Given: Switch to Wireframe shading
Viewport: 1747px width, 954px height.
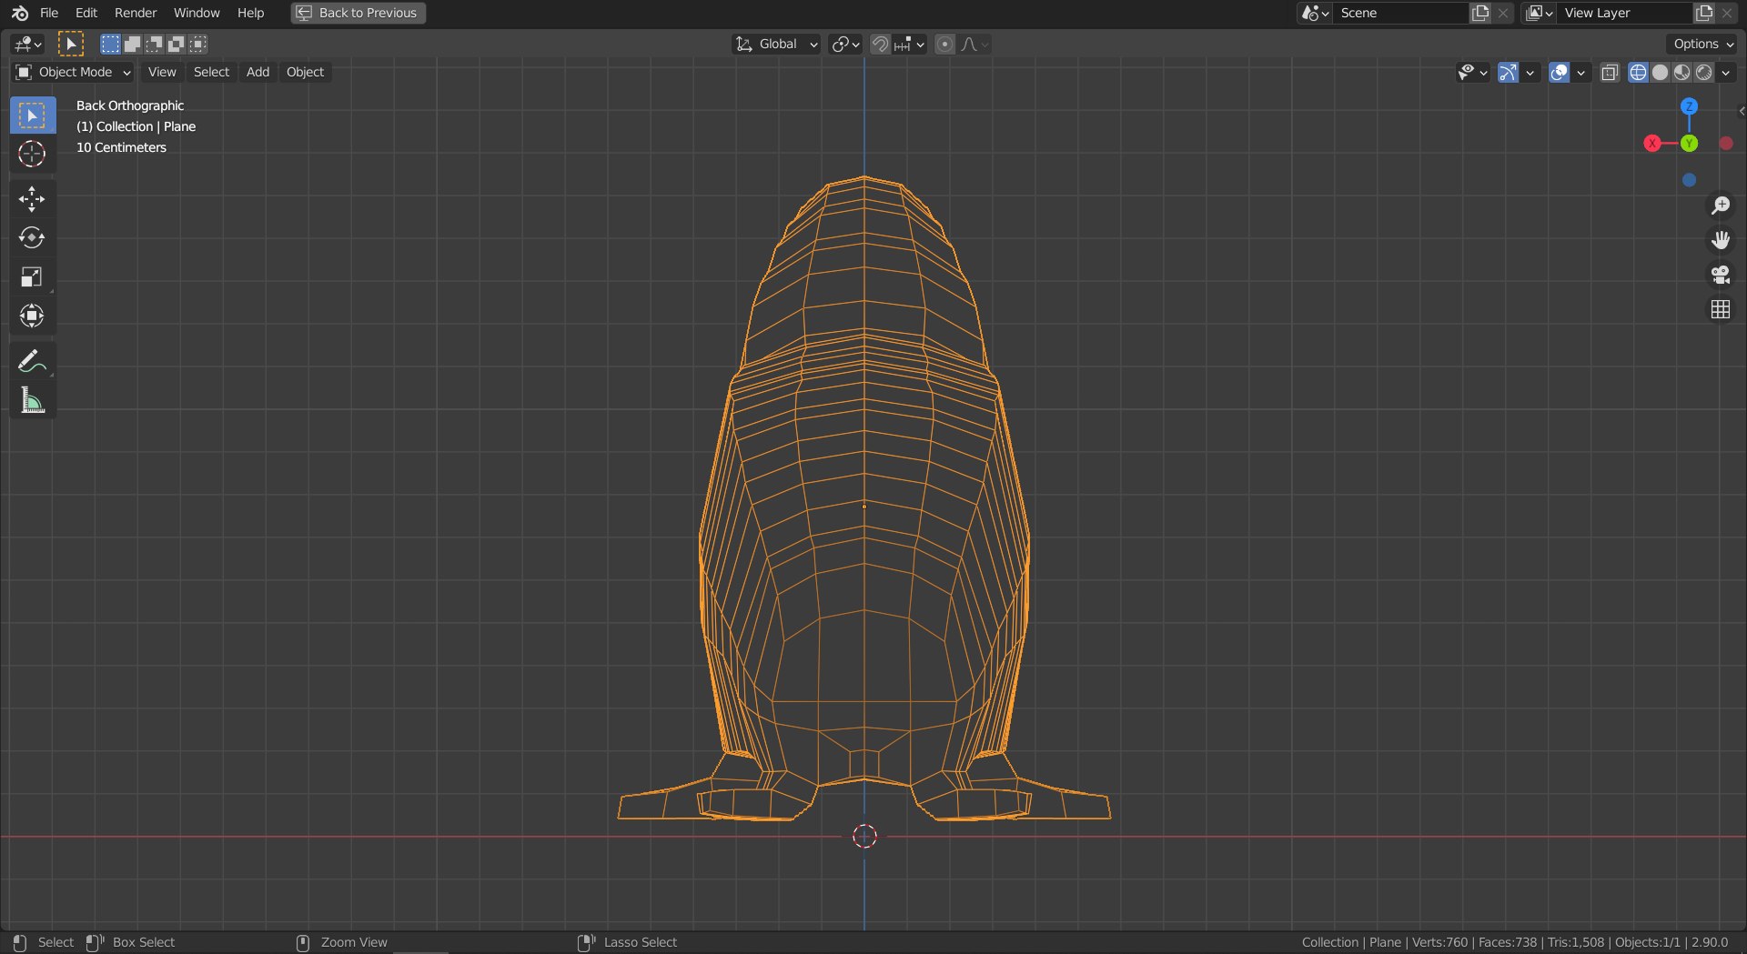Looking at the screenshot, I should (1638, 72).
